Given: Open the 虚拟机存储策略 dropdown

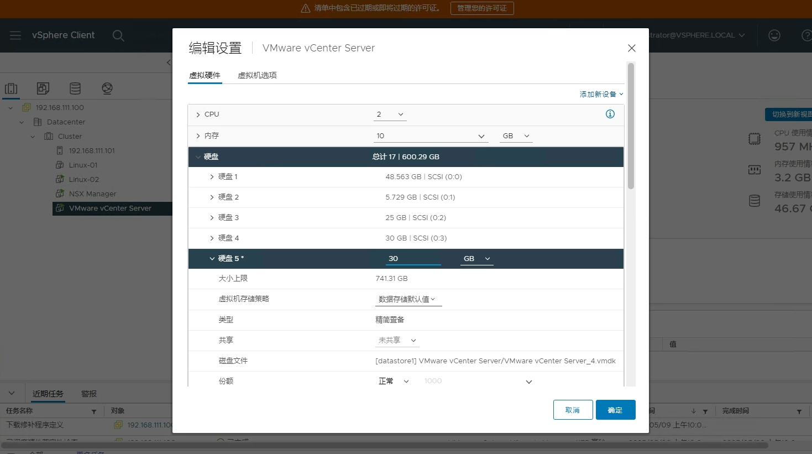Looking at the screenshot, I should pos(407,299).
